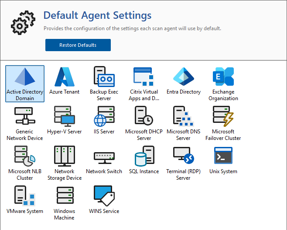Open Network Storage Device settings

click(65, 157)
